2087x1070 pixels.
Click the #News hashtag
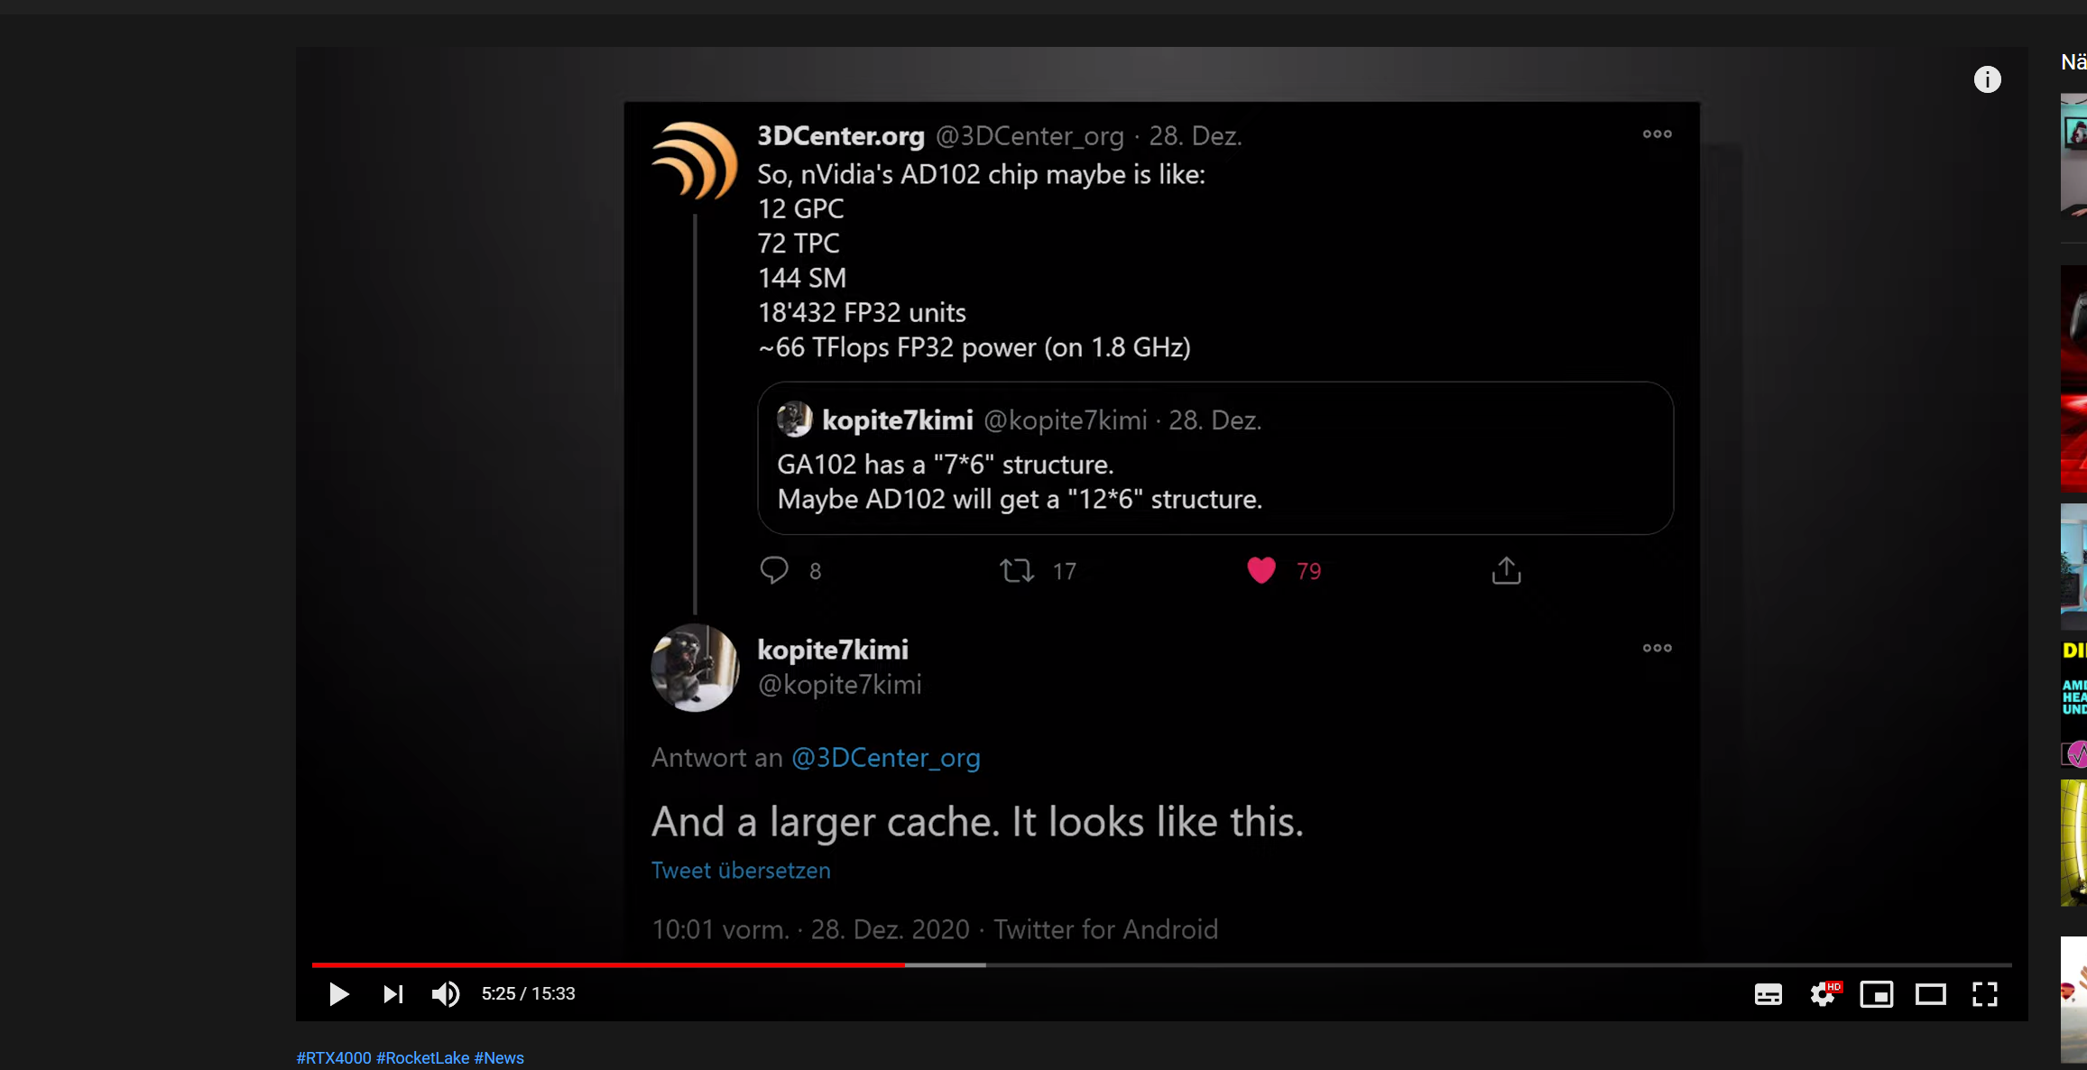pos(499,1057)
